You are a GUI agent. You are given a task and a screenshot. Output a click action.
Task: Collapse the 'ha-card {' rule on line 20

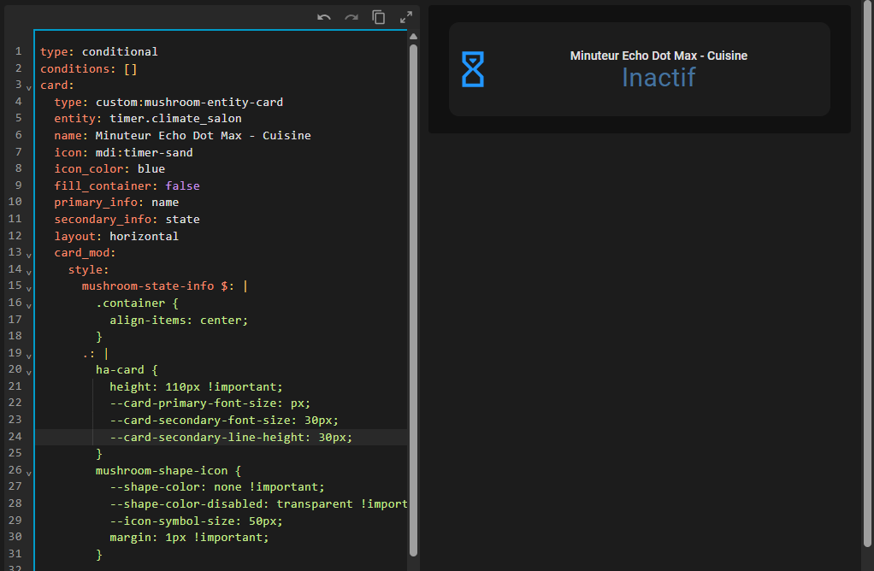(x=28, y=371)
